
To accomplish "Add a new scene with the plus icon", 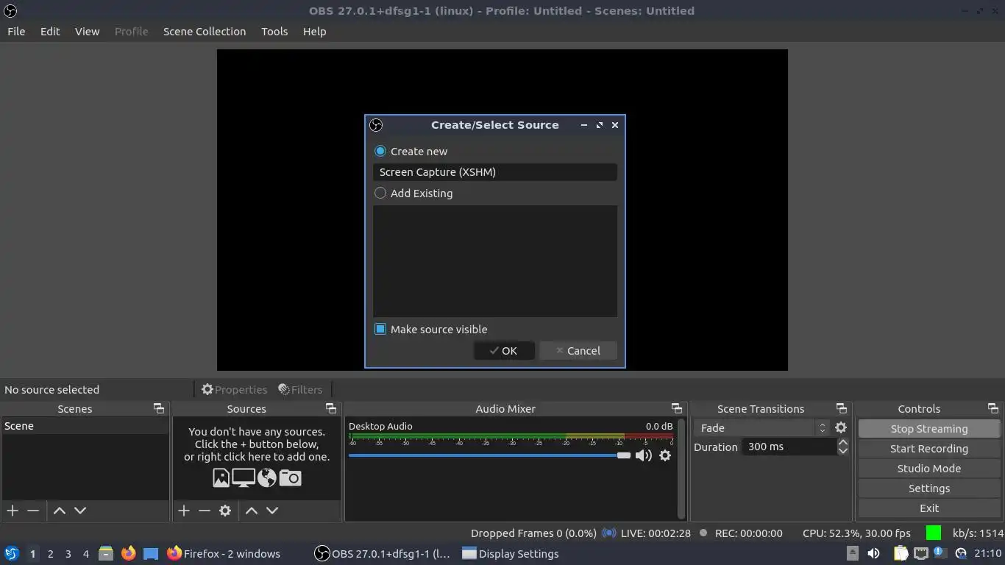I will [13, 511].
